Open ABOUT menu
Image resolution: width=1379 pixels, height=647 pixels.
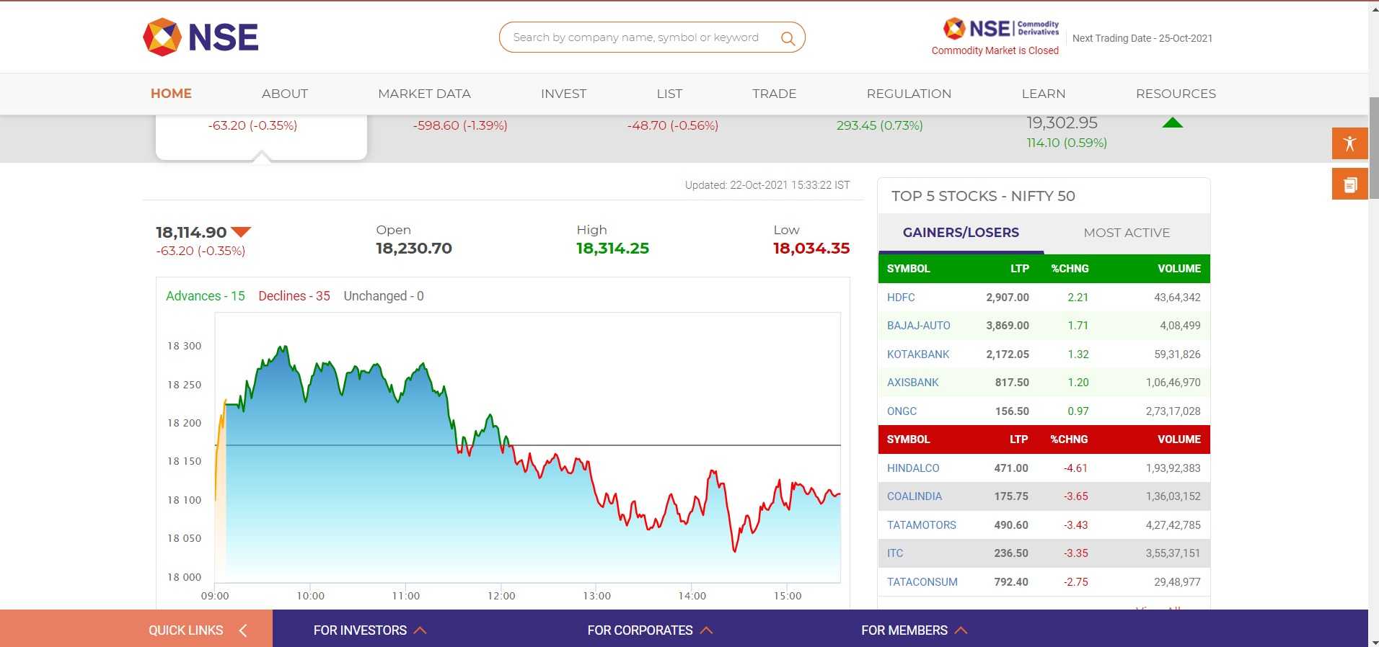pos(285,94)
